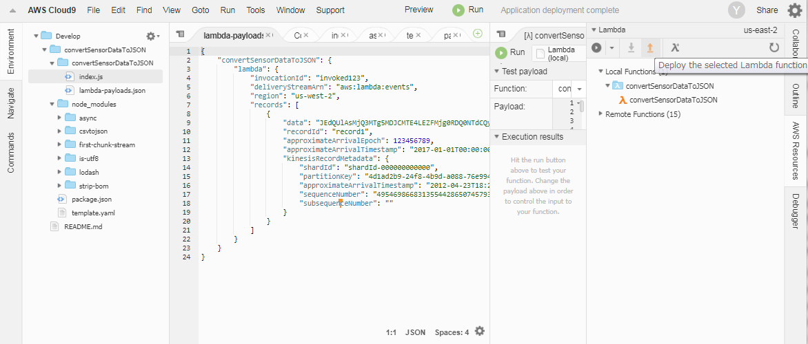This screenshot has width=808, height=344.
Task: Close the lambda-payloads editor tab
Action: tap(268, 35)
